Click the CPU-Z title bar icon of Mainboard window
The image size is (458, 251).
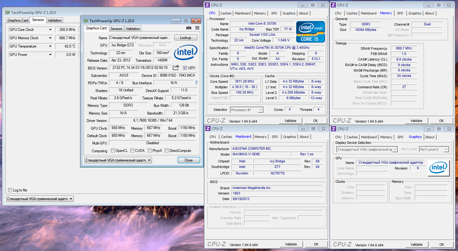pyautogui.click(x=208, y=129)
